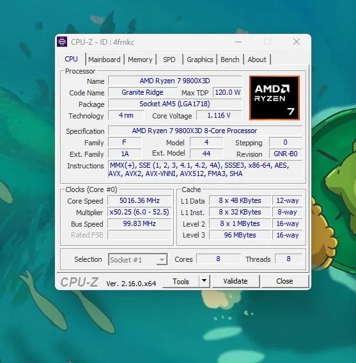Click the L1 Data 12-way value
Image resolution: width=356 pixels, height=363 pixels.
point(288,200)
